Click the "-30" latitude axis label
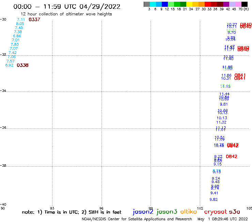The image size is (252, 222). click(x=3, y=19)
